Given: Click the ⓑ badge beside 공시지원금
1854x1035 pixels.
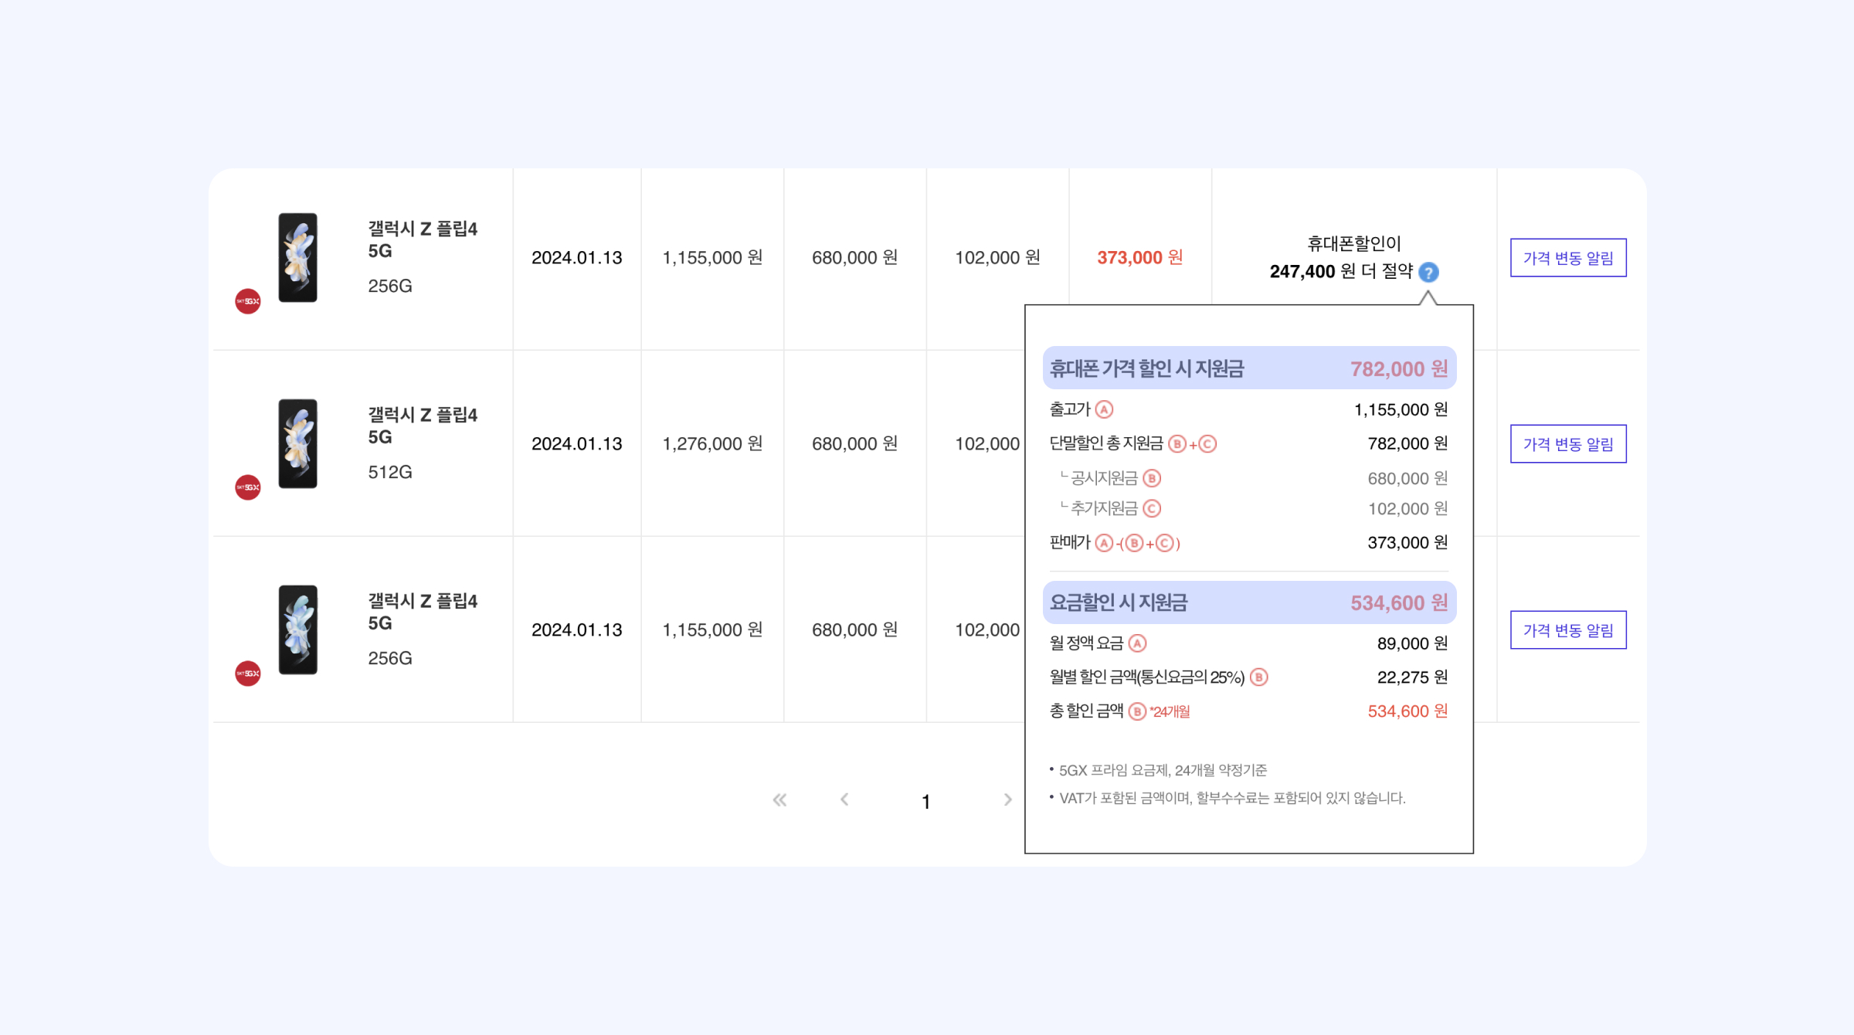Looking at the screenshot, I should [x=1153, y=479].
